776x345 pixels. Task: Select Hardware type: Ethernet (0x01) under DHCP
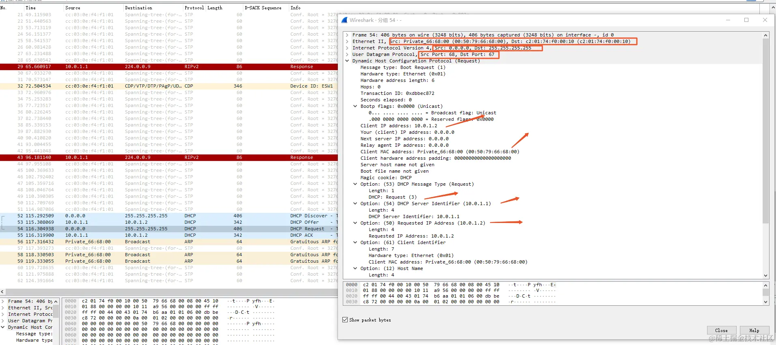pos(403,74)
